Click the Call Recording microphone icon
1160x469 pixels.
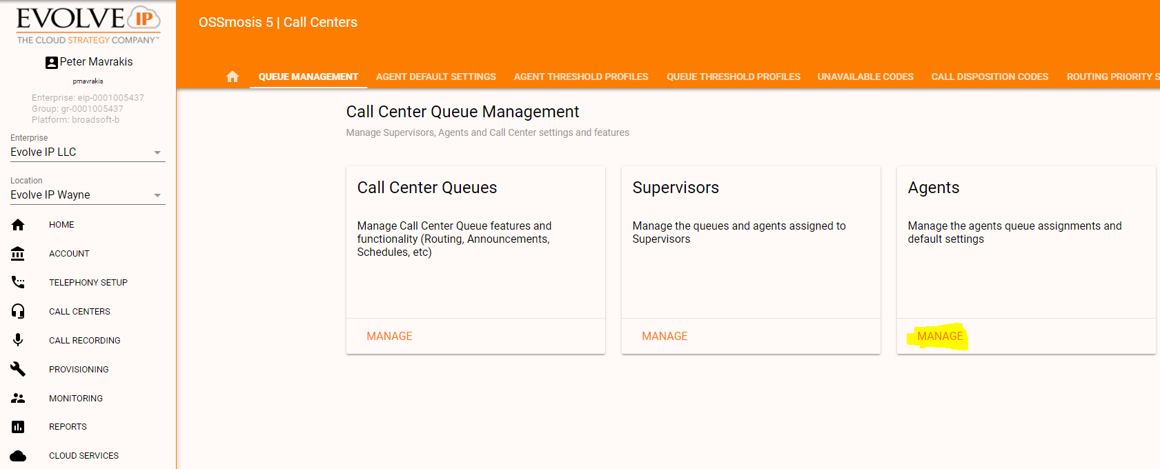(x=18, y=340)
